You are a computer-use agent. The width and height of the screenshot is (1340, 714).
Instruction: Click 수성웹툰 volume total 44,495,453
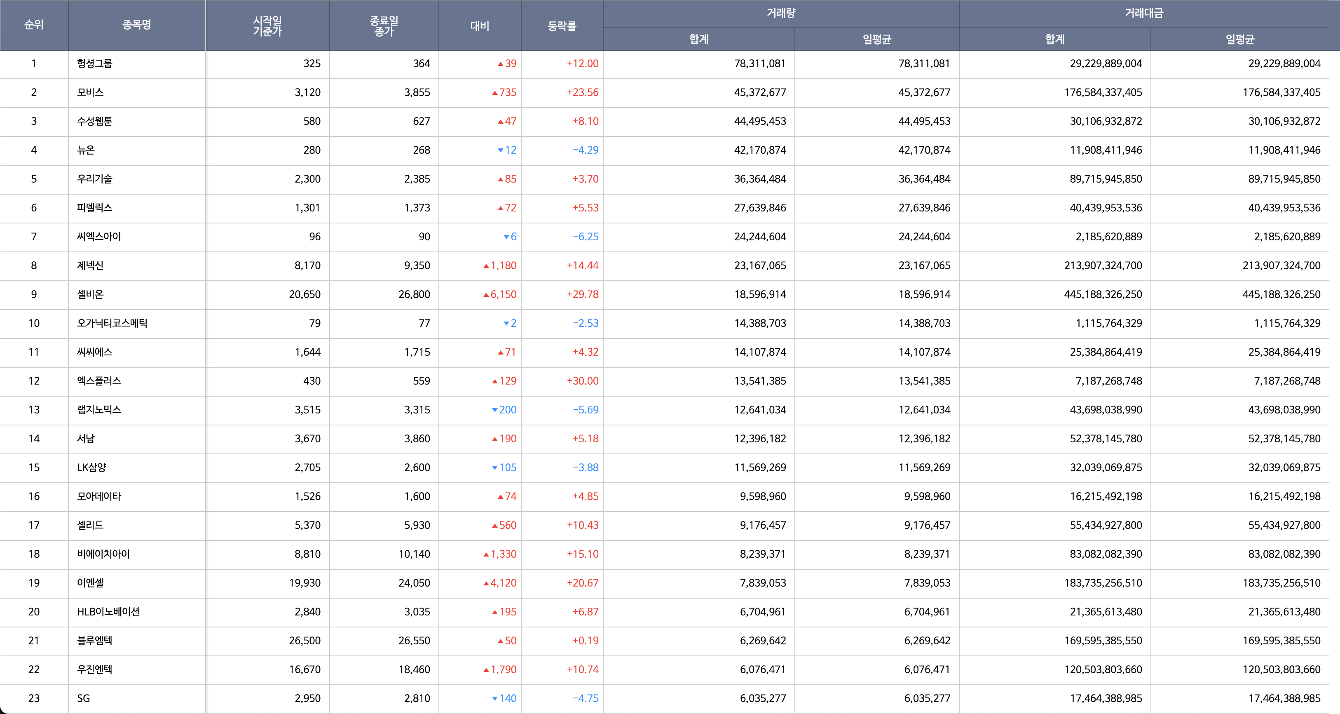pyautogui.click(x=760, y=121)
